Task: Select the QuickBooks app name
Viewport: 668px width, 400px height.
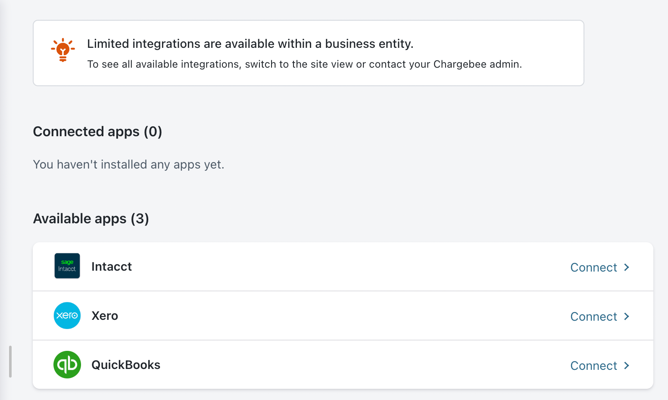Action: [x=126, y=365]
